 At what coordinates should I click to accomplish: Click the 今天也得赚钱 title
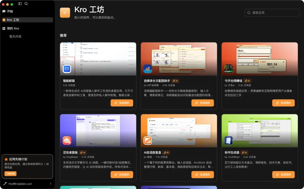tap(233, 81)
